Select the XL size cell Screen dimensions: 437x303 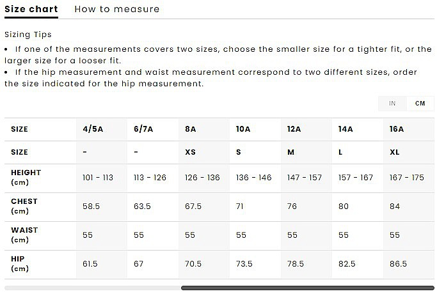click(x=395, y=153)
